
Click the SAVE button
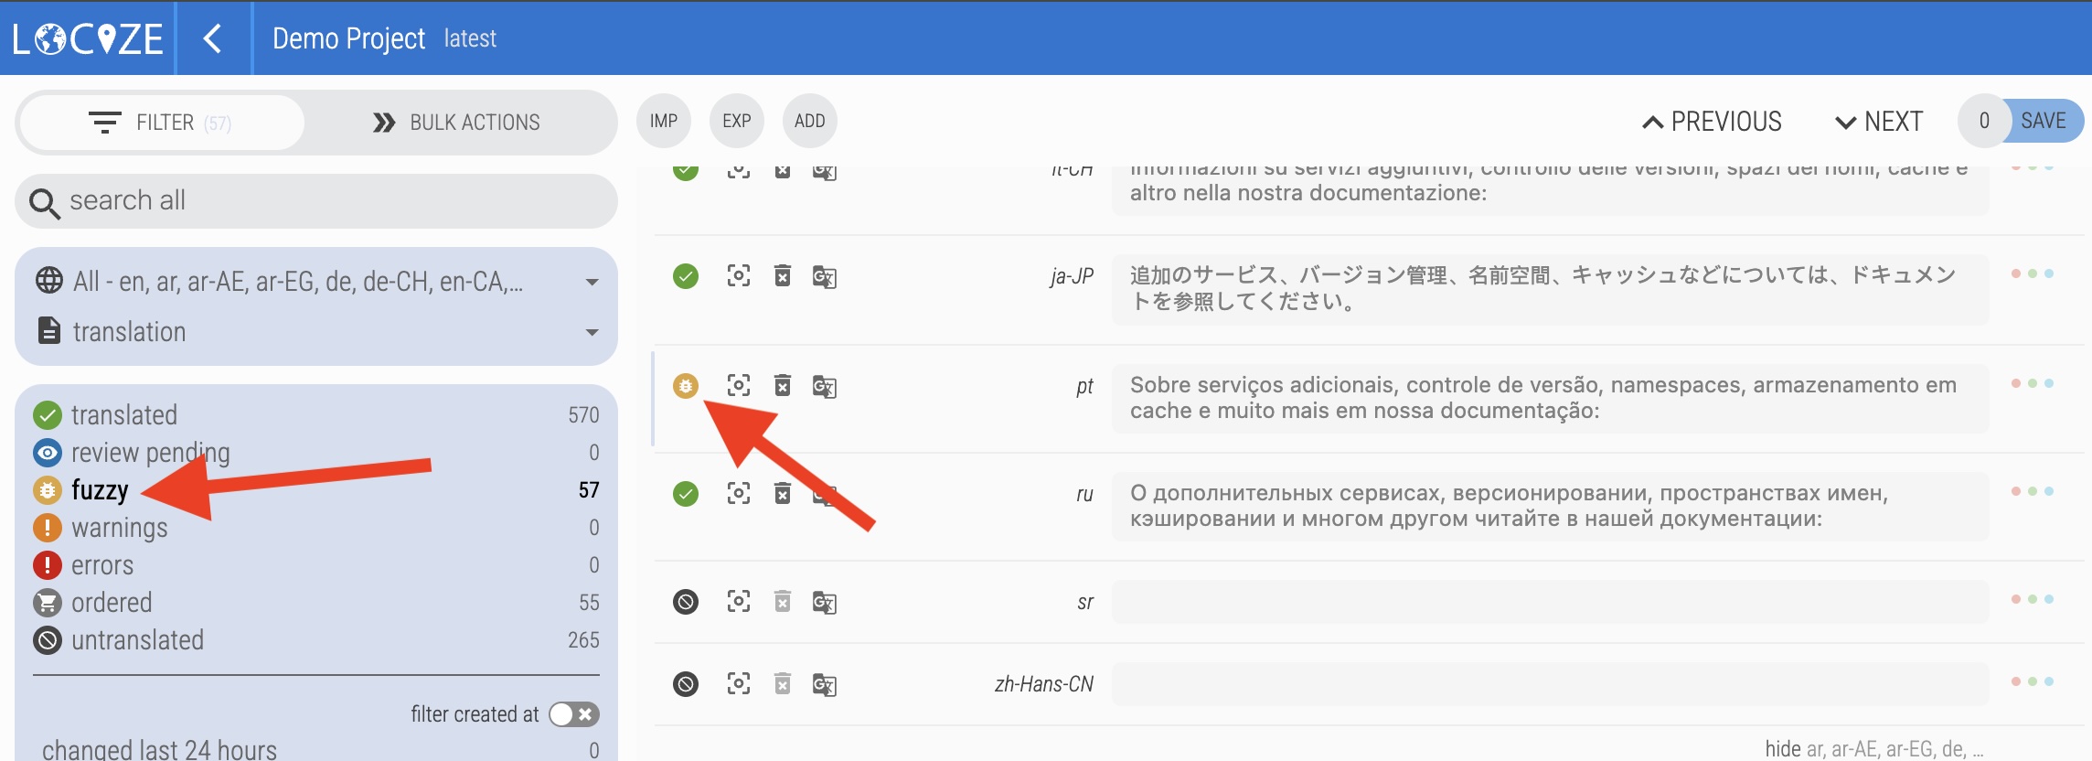pos(2042,121)
